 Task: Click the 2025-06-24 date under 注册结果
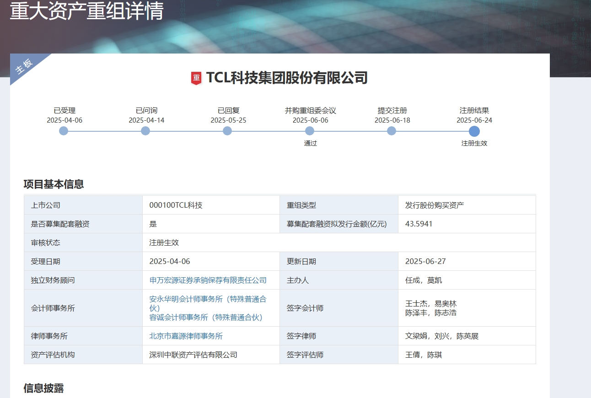[474, 120]
